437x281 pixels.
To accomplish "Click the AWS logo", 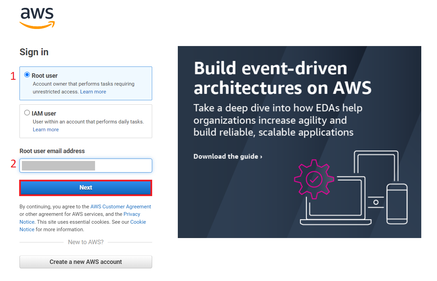I will pos(37,18).
